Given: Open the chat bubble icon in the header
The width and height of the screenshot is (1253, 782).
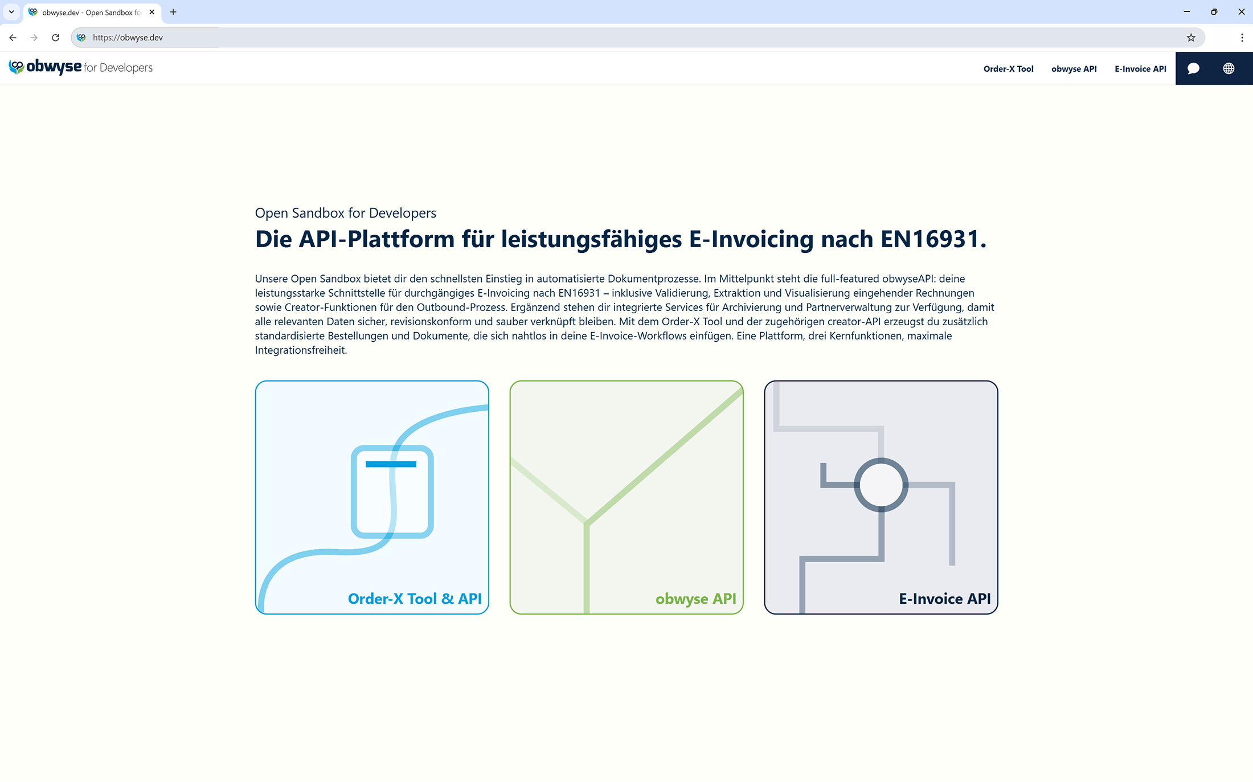Looking at the screenshot, I should (x=1193, y=68).
